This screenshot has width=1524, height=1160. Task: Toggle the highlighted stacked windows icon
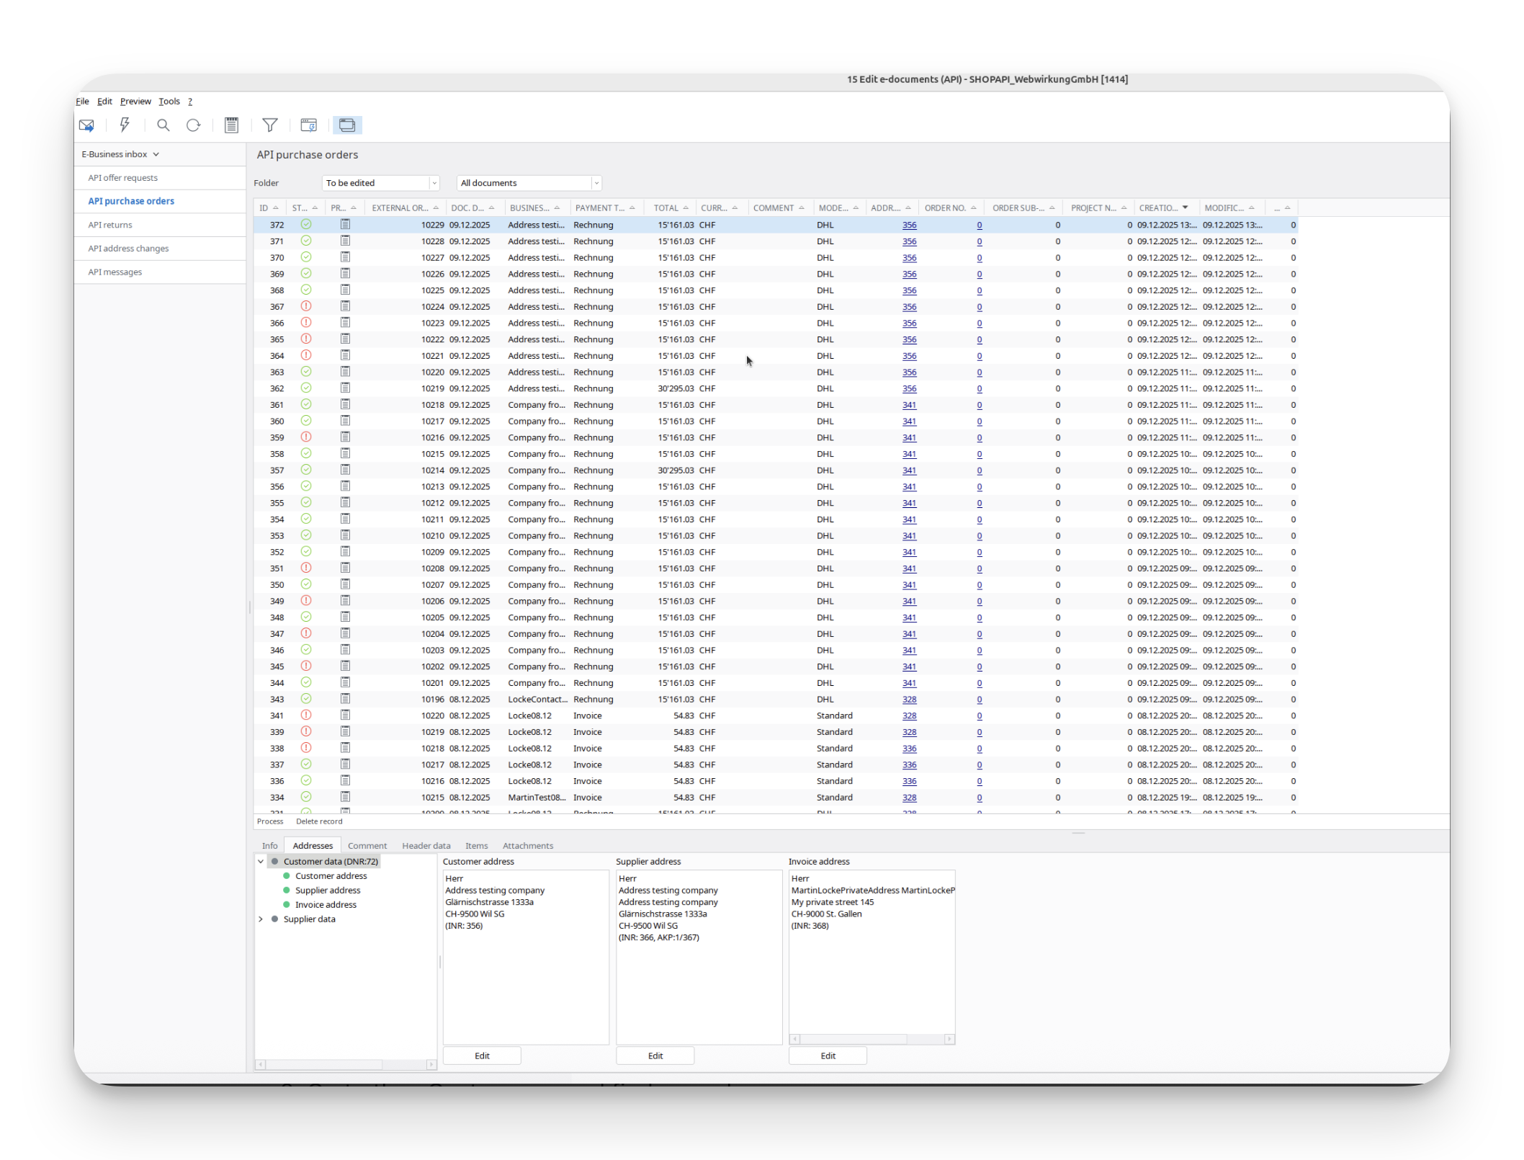(x=347, y=125)
